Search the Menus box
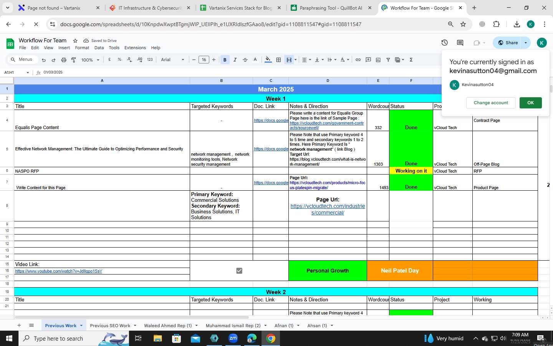 tap(23, 59)
